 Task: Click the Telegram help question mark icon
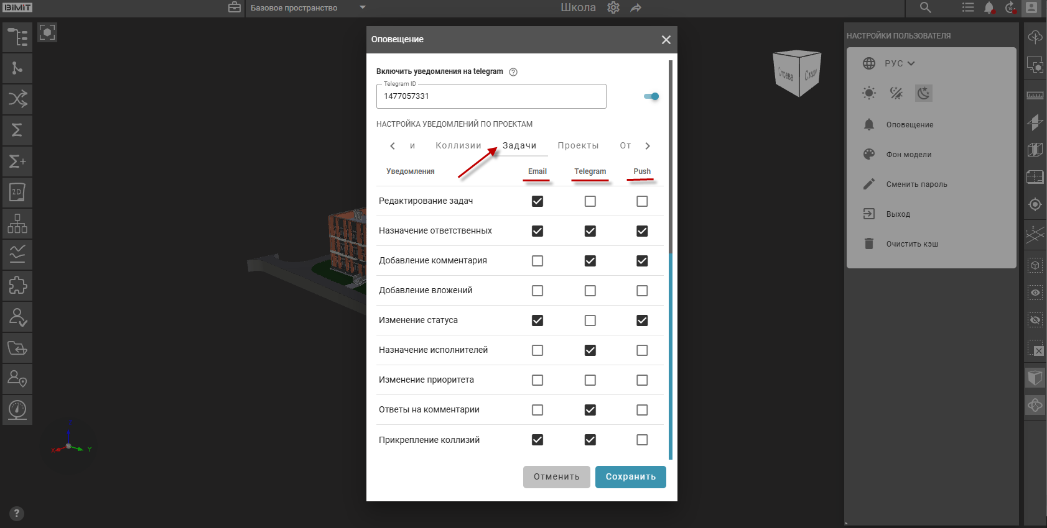point(513,72)
